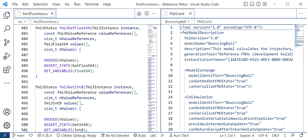Select the fmi3Functions.c tab
This screenshot has width=307, height=138.
tap(35, 14)
